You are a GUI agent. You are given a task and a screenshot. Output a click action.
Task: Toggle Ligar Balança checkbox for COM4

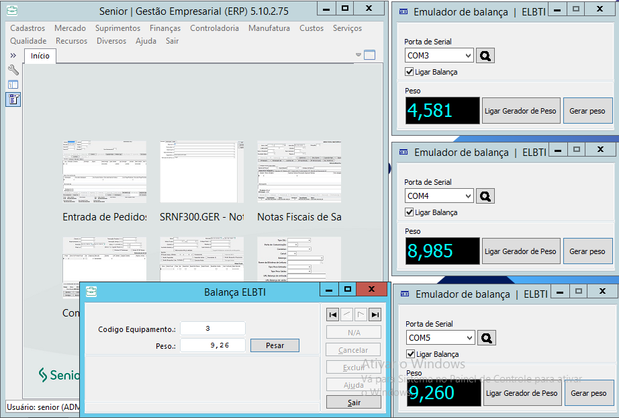point(410,212)
